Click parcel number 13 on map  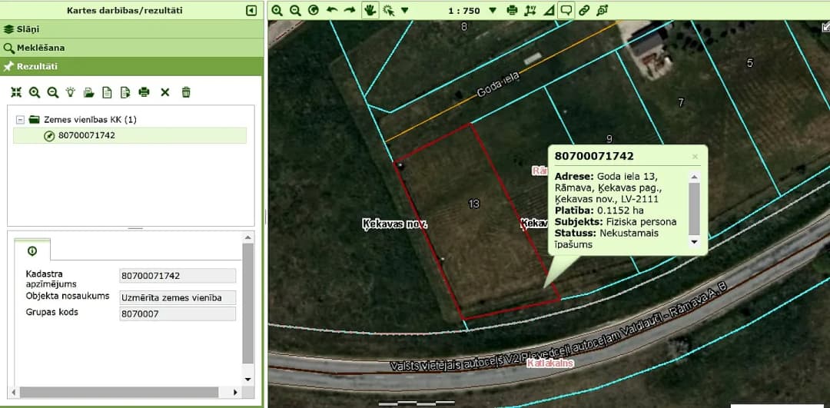click(473, 203)
